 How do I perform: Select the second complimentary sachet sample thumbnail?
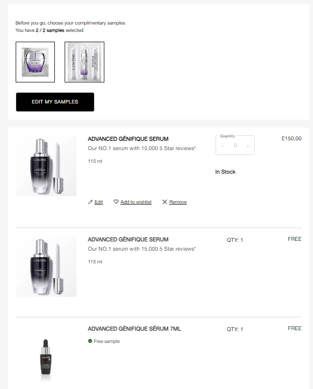84,62
